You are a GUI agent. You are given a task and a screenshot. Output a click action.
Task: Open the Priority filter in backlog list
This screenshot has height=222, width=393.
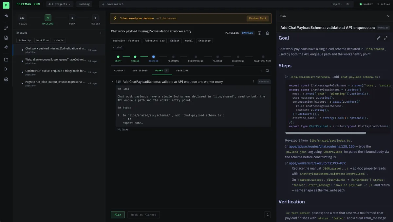[25, 41]
